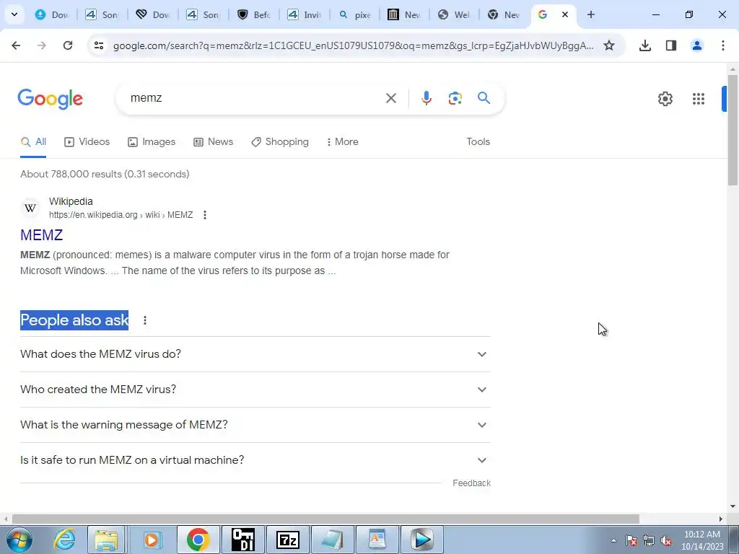The height and width of the screenshot is (554, 739).
Task: Toggle Chrome side panel icon
Action: [670, 45]
